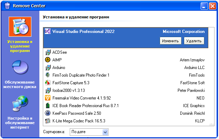This screenshot has width=219, height=139.
Task: Click the Visual Studio Professional 2022 title
Action: [83, 32]
